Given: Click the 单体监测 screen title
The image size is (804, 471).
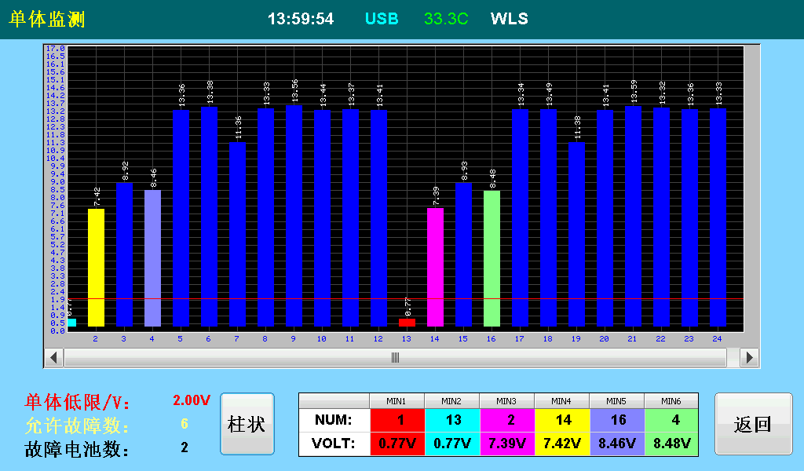Looking at the screenshot, I should point(47,20).
